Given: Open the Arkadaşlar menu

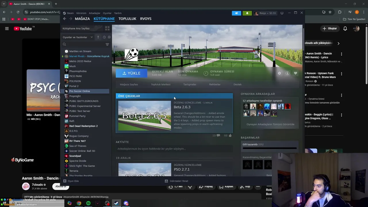Looking at the screenshot, I should (x=95, y=13).
